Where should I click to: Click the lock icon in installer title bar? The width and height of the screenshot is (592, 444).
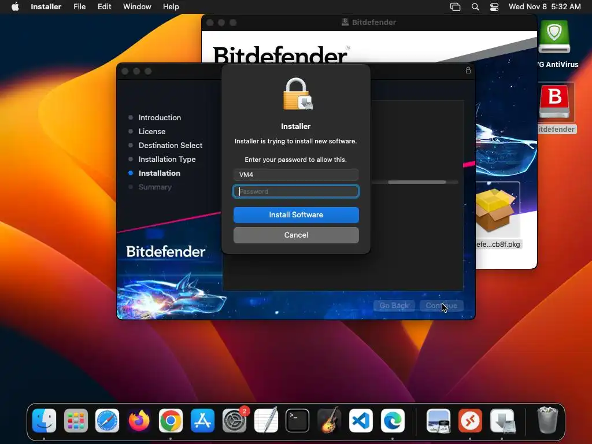(468, 70)
